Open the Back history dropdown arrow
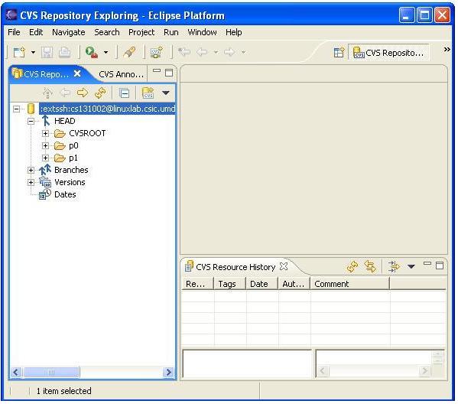458x404 pixels. (216, 52)
